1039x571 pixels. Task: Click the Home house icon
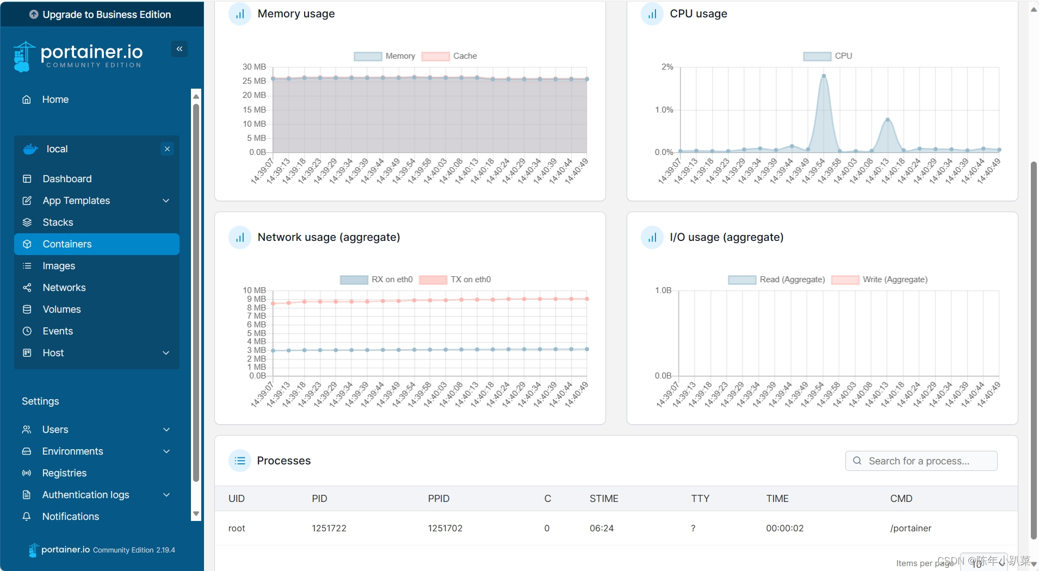pyautogui.click(x=27, y=100)
